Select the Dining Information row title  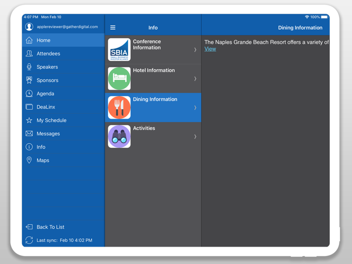point(155,99)
